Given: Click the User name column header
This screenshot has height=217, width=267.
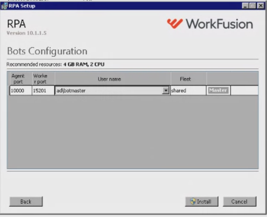Looking at the screenshot, I should click(113, 79).
